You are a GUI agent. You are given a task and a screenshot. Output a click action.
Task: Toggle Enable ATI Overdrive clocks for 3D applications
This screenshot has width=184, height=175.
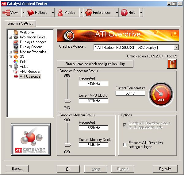click(125, 125)
